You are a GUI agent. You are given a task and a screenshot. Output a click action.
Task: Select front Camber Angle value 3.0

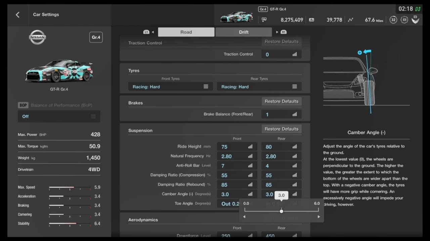tap(237, 194)
